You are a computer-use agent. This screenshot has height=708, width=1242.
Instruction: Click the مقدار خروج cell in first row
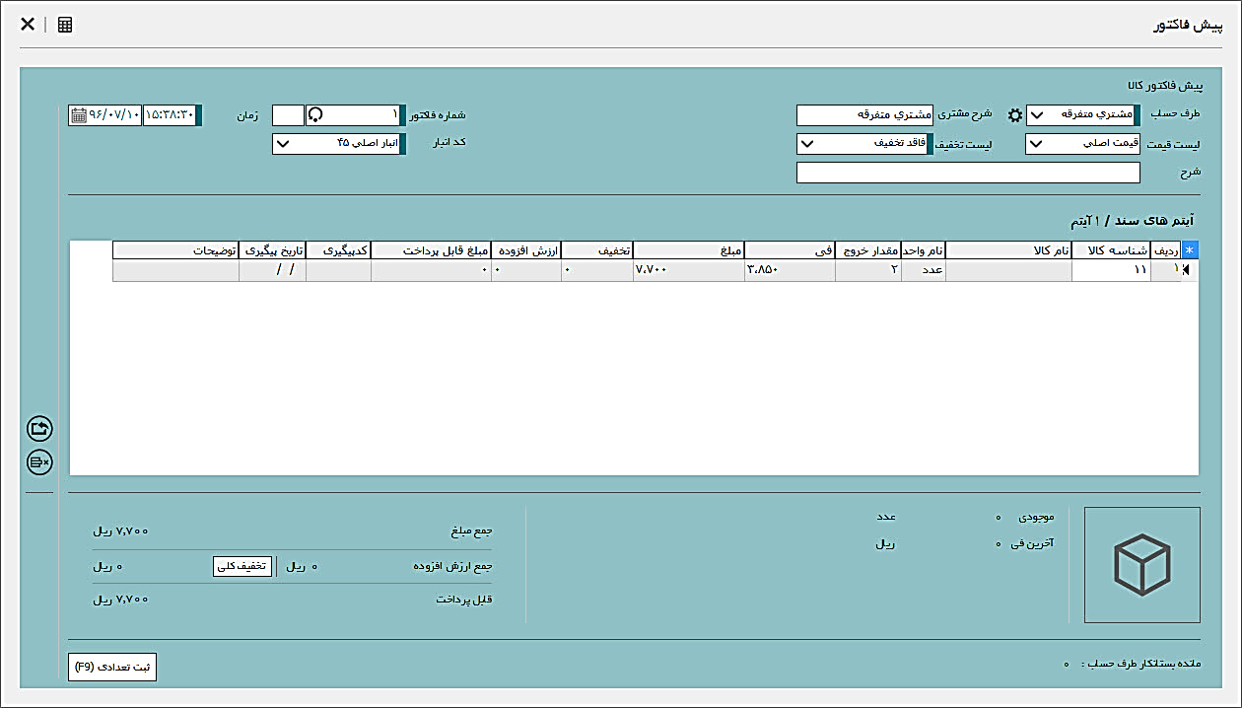point(867,270)
